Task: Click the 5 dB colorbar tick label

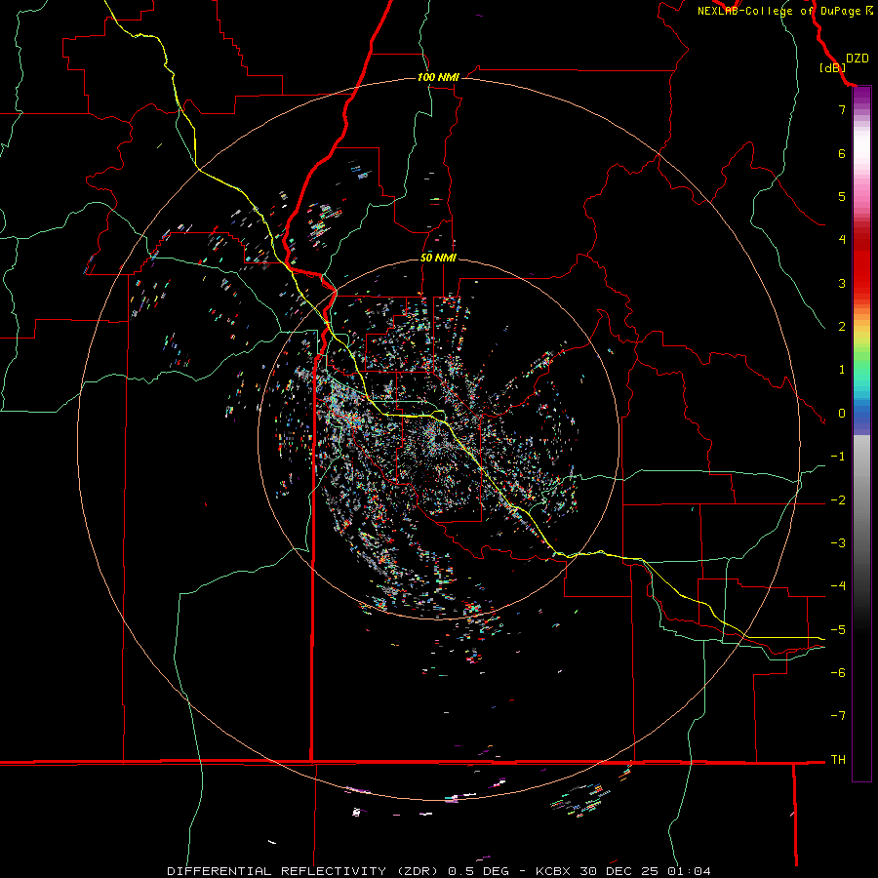Action: point(842,196)
